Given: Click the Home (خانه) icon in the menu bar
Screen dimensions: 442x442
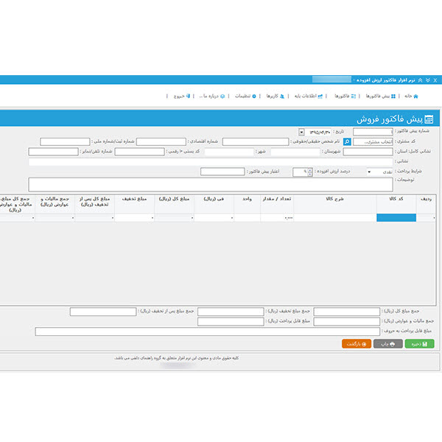Looking at the screenshot, I should click(x=416, y=97).
